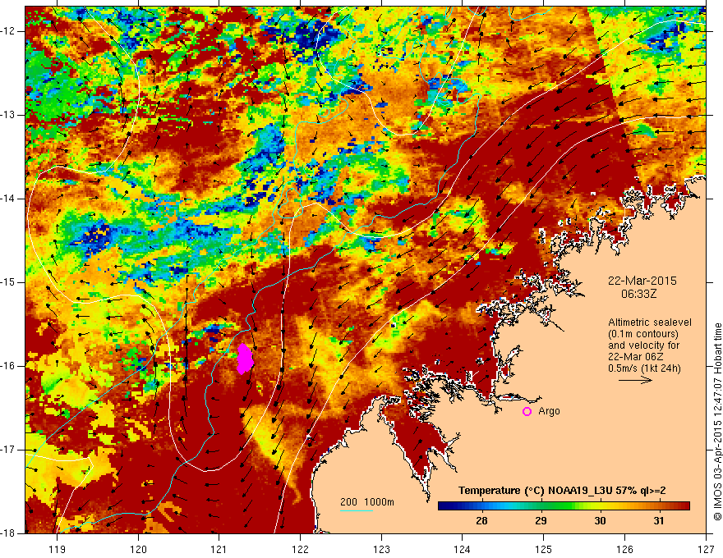The height and width of the screenshot is (558, 723).
Task: Click longitude axis label 124
Action: click(x=463, y=549)
